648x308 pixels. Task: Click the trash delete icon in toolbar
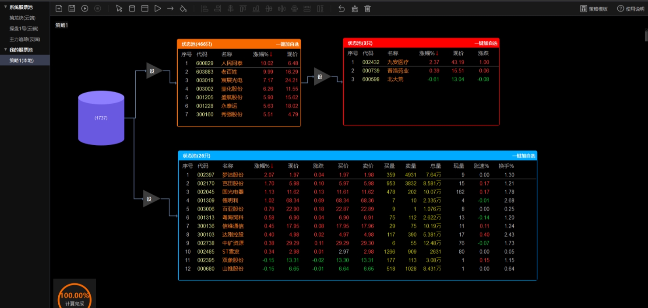(x=367, y=9)
